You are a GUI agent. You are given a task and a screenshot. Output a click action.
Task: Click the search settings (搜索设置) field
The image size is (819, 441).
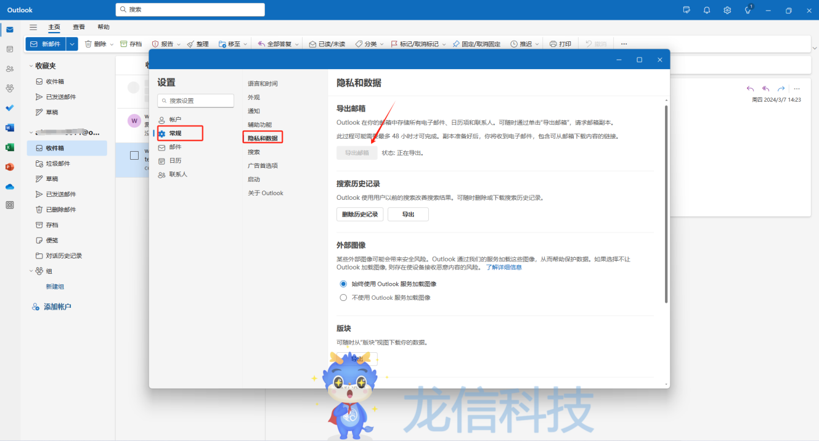click(195, 101)
